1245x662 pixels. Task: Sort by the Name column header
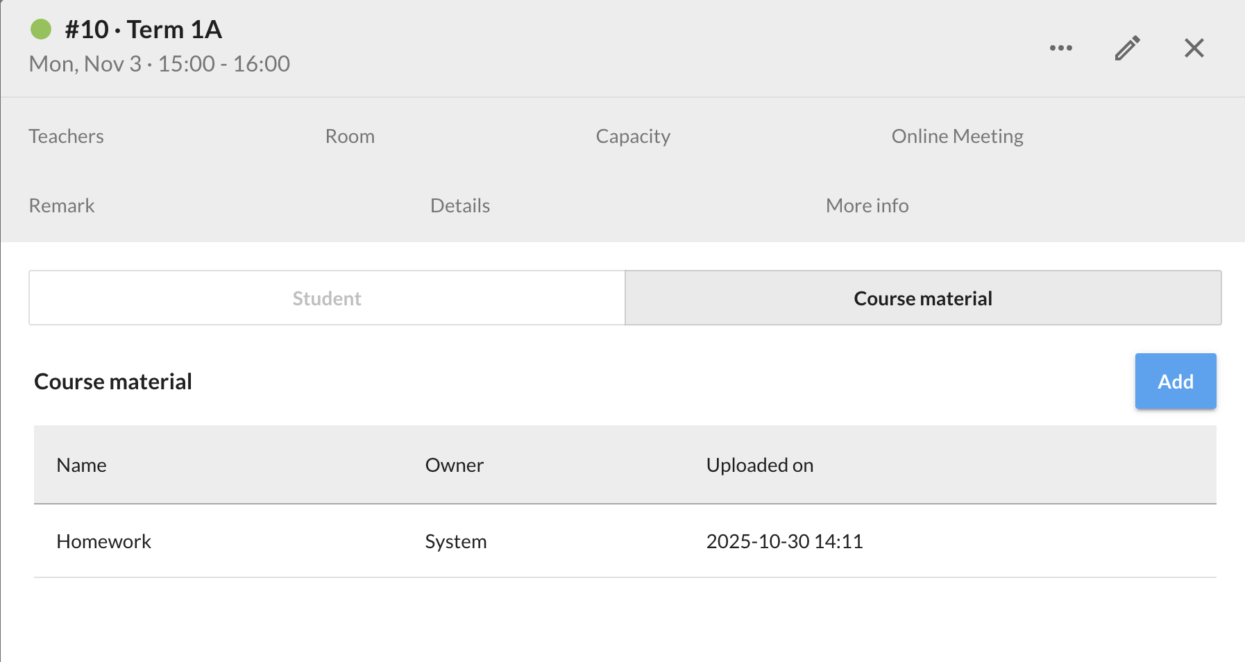[x=81, y=465]
